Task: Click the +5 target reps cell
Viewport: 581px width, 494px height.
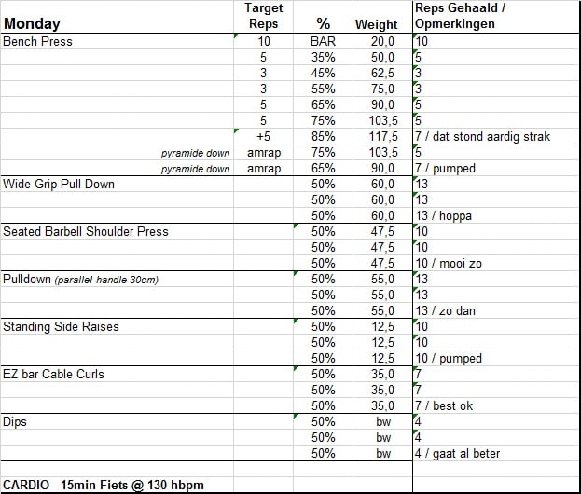Action: click(x=263, y=136)
